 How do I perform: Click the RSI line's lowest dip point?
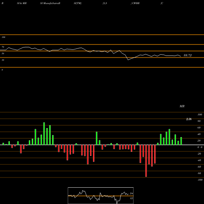click(128, 60)
